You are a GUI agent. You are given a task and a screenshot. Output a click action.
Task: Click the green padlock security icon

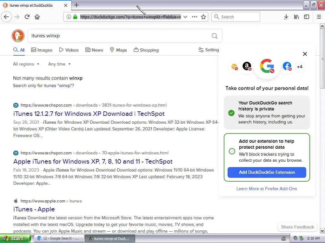pyautogui.click(x=75, y=17)
